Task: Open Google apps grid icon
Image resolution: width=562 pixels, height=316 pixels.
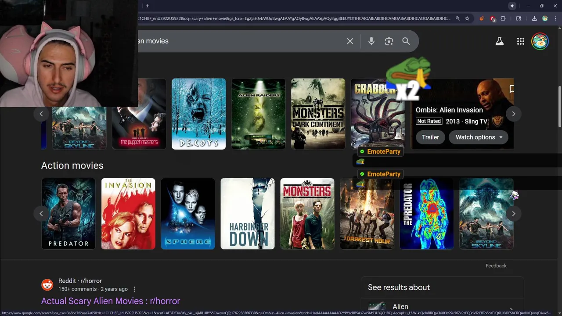Action: click(521, 41)
